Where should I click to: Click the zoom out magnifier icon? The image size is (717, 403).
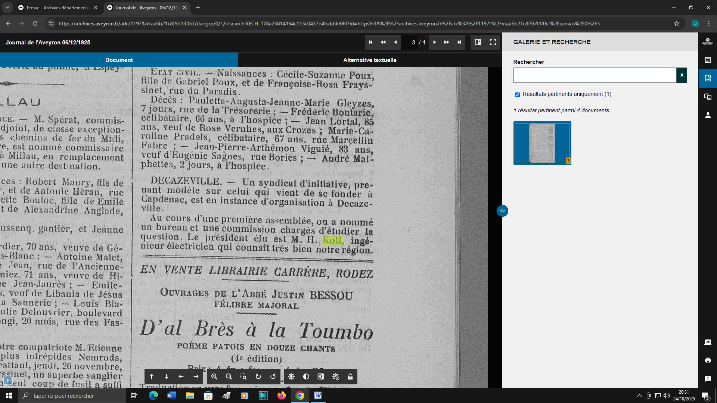[x=229, y=377]
